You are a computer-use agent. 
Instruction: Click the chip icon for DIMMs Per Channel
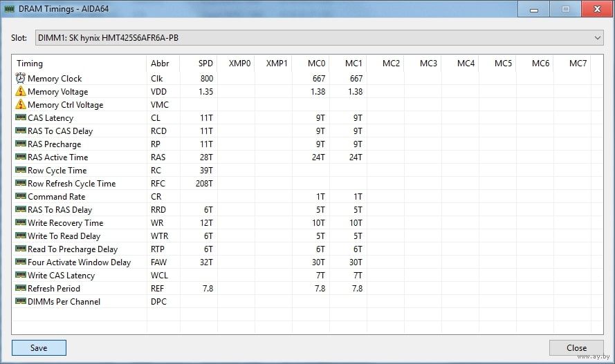click(x=20, y=302)
